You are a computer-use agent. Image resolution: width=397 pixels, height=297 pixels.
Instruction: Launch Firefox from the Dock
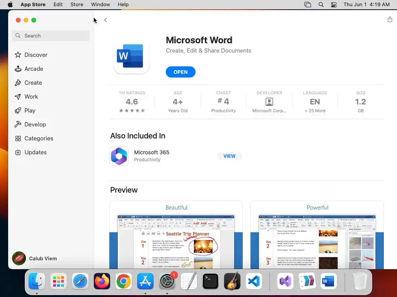102,281
